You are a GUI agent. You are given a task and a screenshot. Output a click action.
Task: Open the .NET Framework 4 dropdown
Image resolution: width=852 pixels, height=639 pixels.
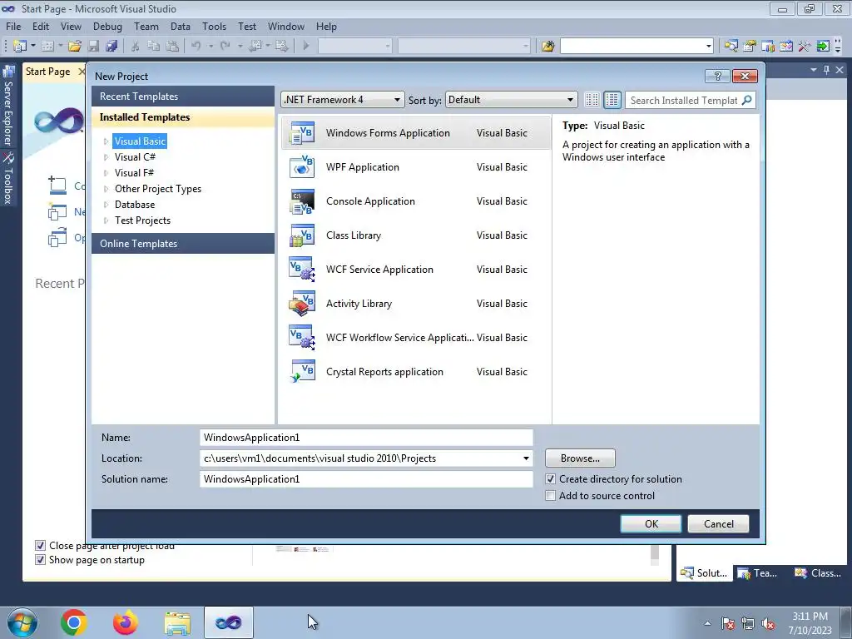coord(343,100)
